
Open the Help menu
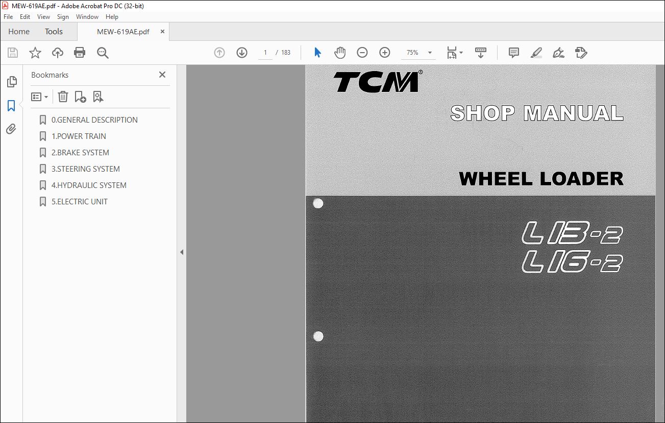(x=112, y=17)
